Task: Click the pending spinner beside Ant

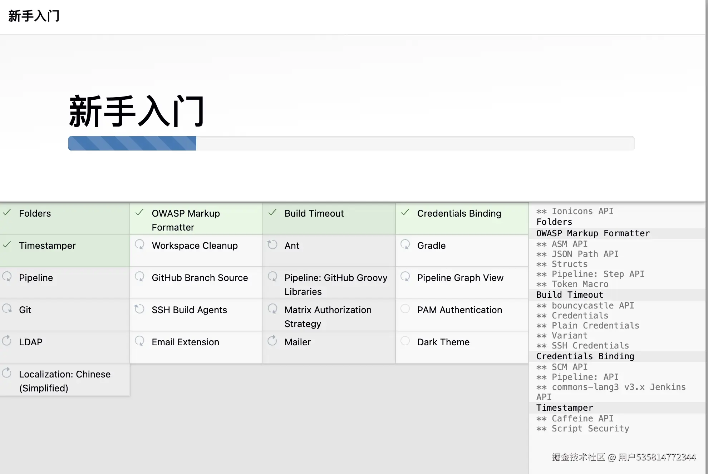Action: (x=272, y=245)
